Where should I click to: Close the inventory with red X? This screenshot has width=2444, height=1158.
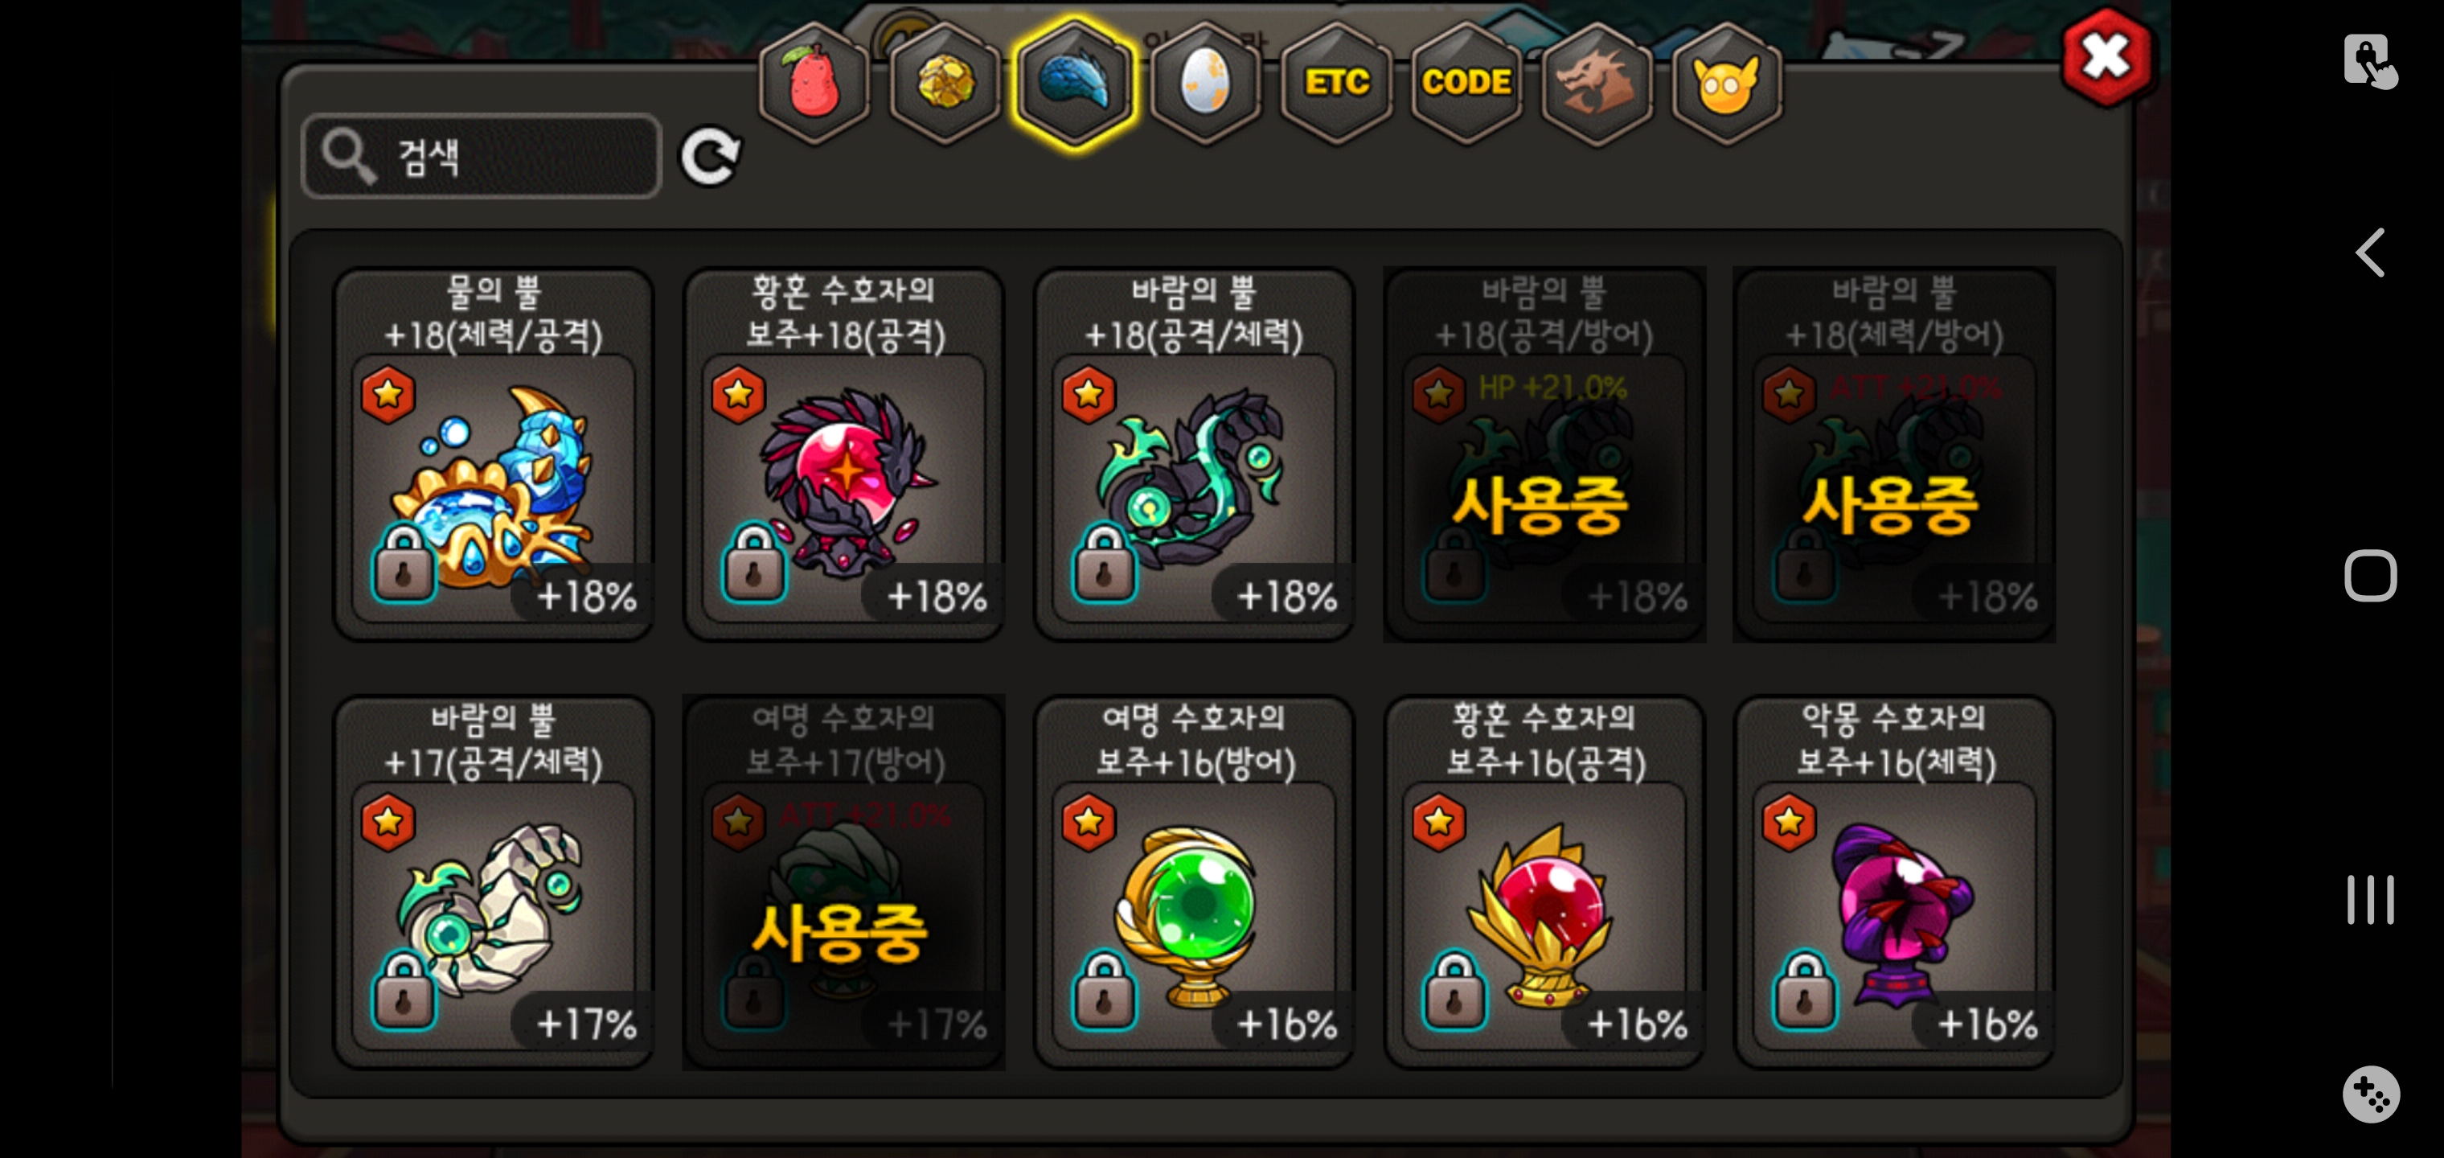point(2106,56)
